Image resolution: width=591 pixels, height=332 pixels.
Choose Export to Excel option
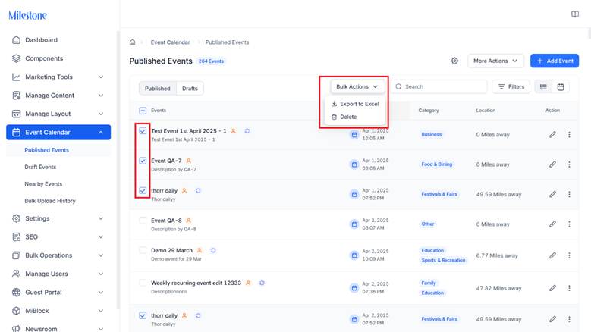[355, 104]
